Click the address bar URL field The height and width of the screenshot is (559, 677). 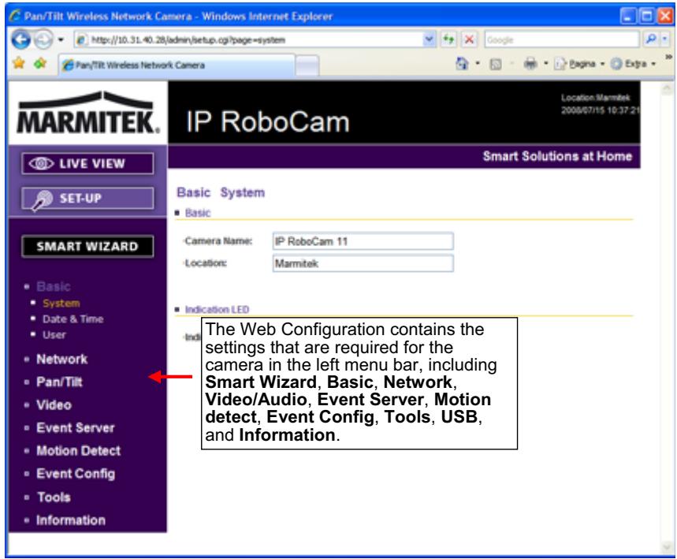pyautogui.click(x=247, y=39)
